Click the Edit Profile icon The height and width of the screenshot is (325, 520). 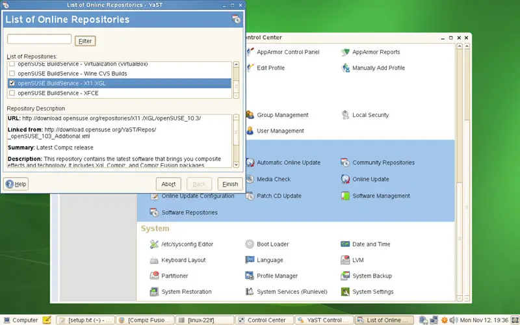tap(250, 68)
